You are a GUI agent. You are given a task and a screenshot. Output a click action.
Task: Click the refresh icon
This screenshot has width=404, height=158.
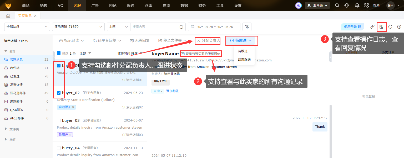coord(390,27)
